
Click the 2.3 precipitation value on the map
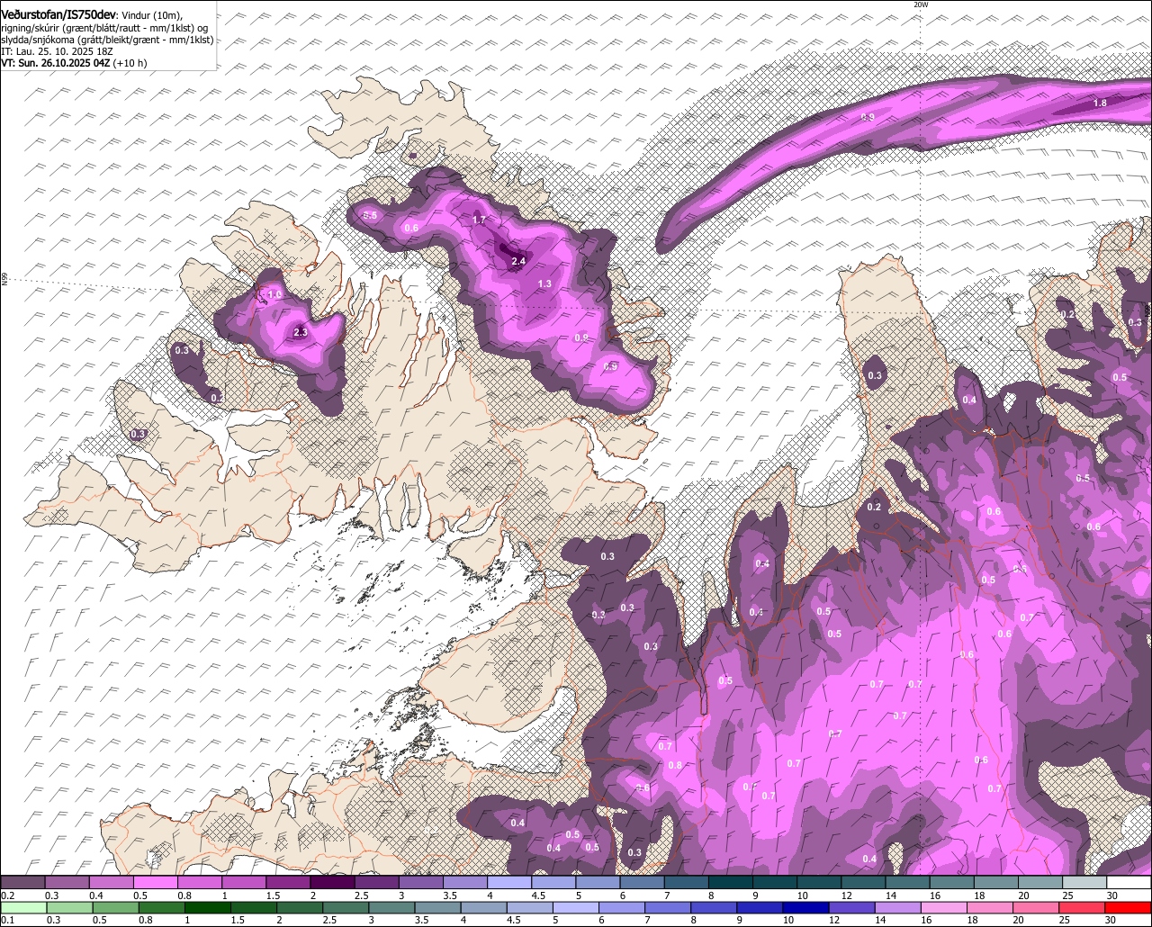coord(301,332)
